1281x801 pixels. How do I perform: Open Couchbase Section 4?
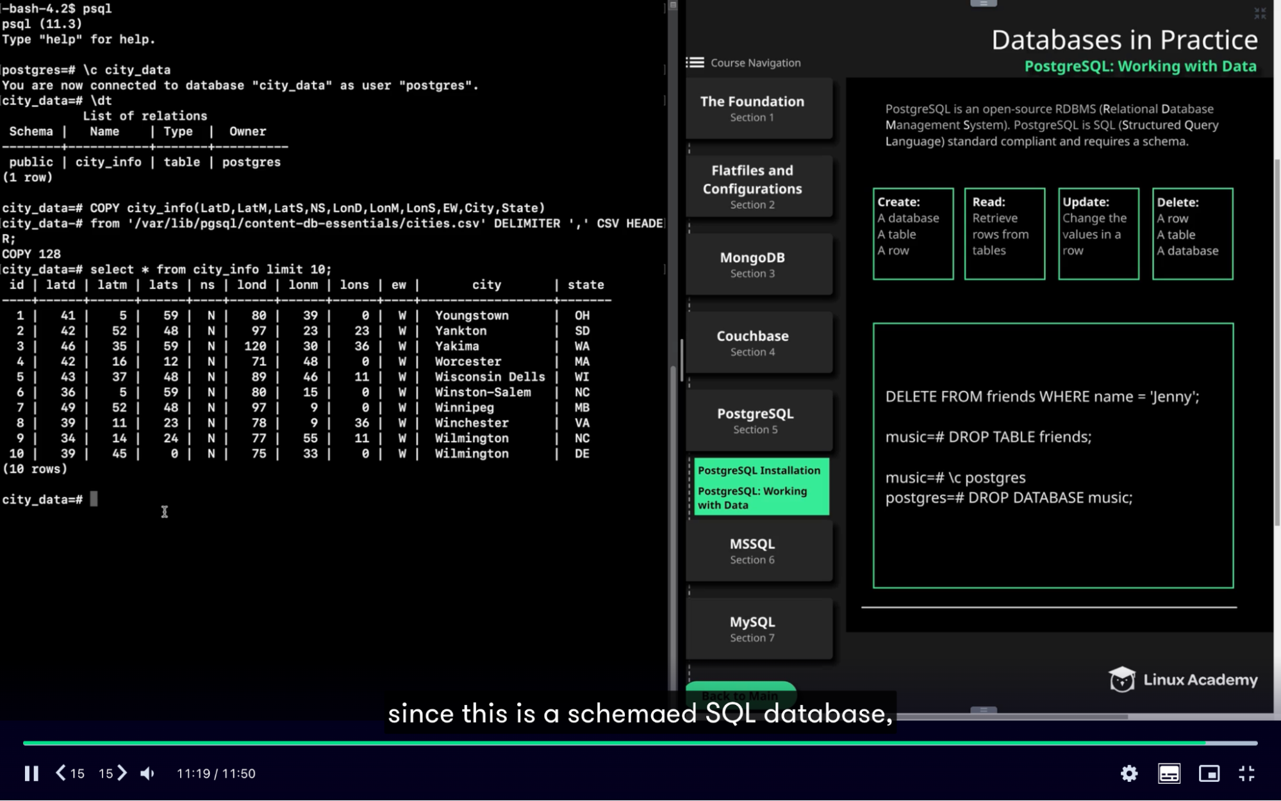(759, 342)
